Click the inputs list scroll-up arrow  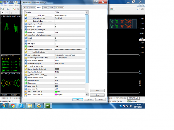click(87, 12)
